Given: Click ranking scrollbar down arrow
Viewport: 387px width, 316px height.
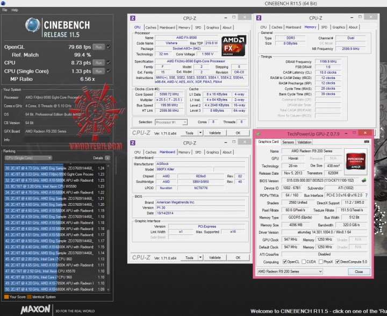Looking at the screenshot, I should point(108,290).
